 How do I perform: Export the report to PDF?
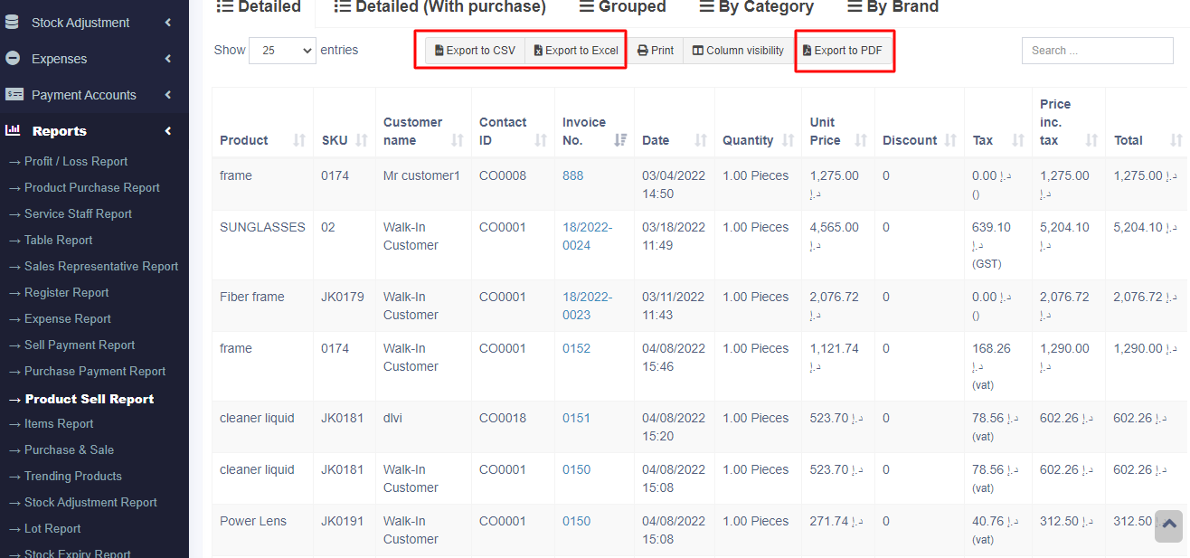coord(843,51)
